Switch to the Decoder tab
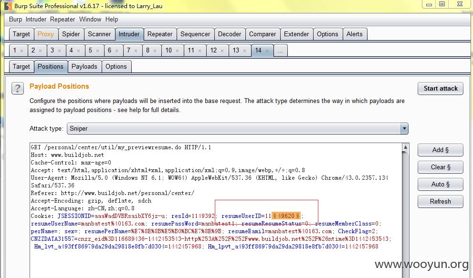 click(230, 34)
